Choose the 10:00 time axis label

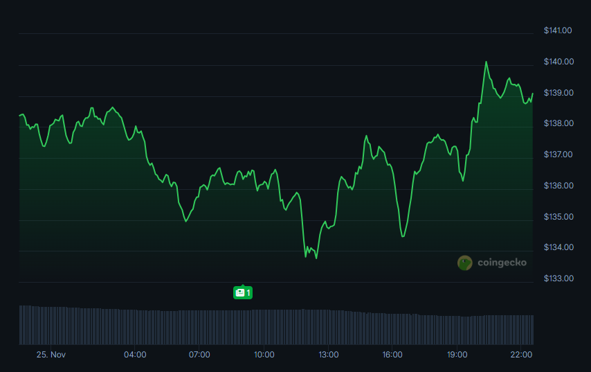[x=264, y=355]
